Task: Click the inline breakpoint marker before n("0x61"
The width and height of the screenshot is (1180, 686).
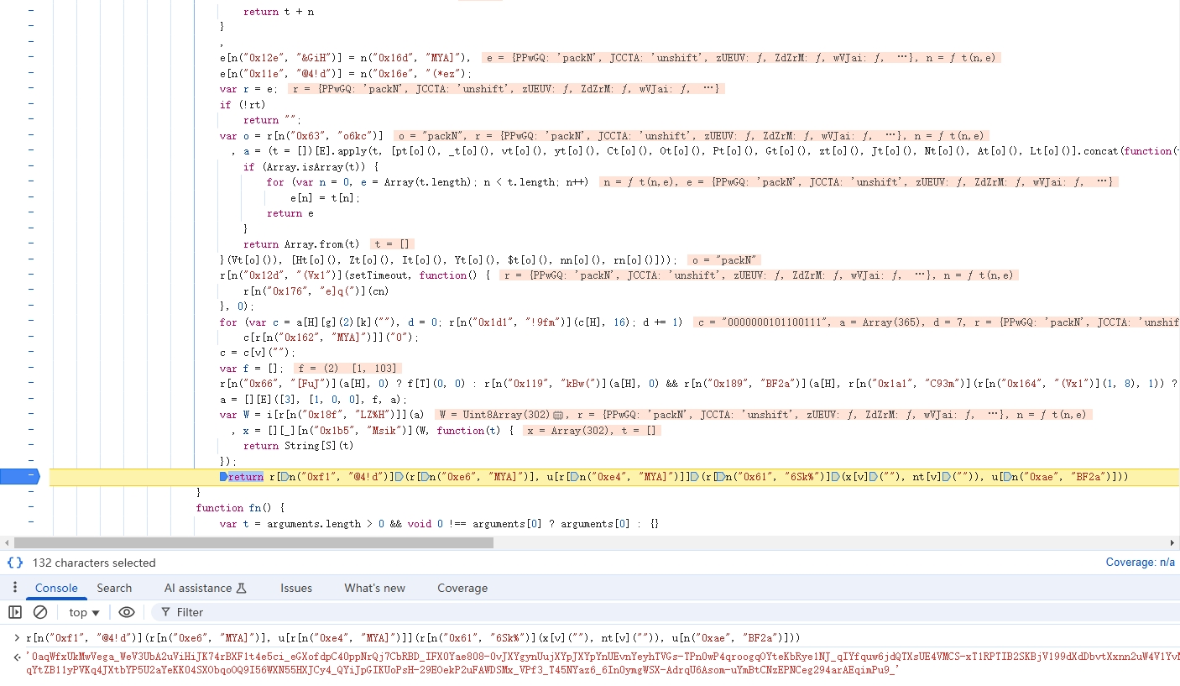Action: pos(720,477)
